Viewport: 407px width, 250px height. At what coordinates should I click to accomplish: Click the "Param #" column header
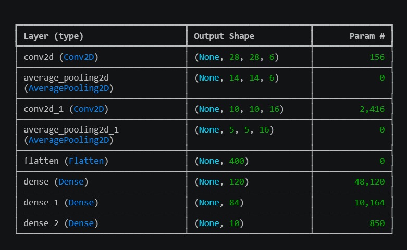click(367, 36)
